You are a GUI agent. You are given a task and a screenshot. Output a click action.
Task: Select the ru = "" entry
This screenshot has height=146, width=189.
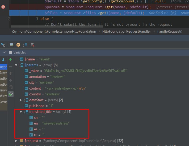pyautogui.click(x=37, y=135)
